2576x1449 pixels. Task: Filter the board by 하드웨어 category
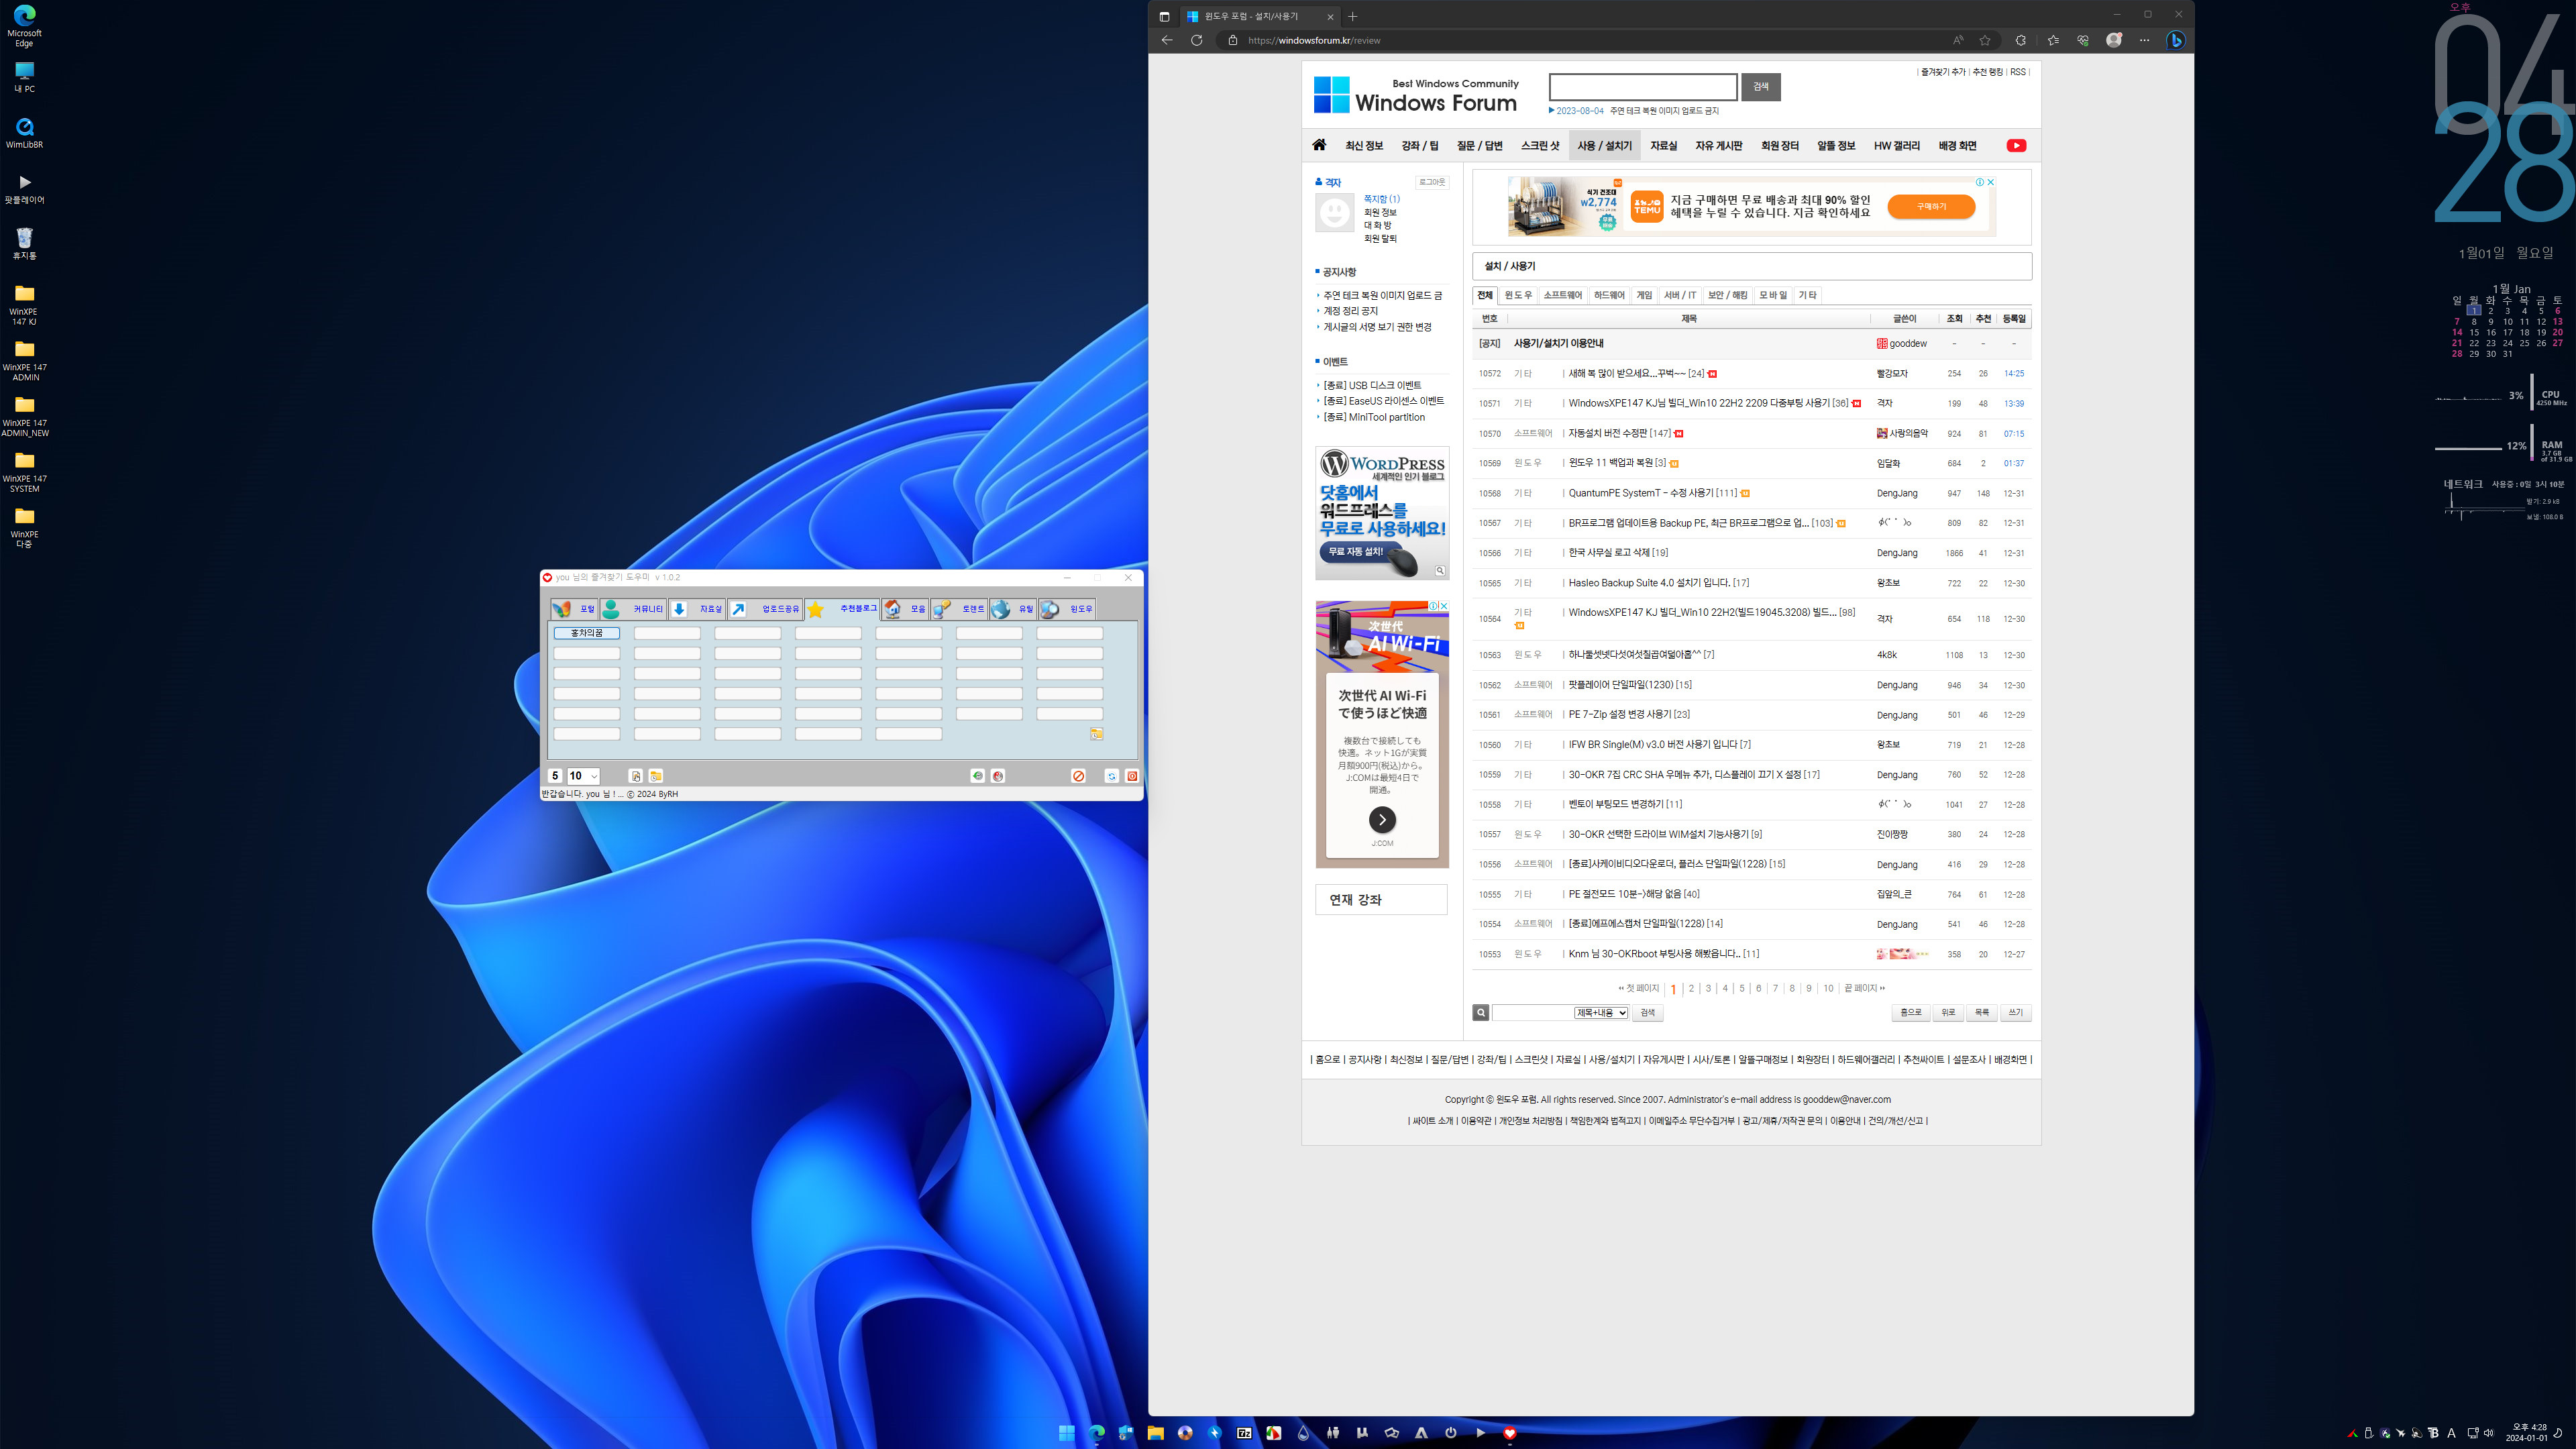click(1610, 295)
